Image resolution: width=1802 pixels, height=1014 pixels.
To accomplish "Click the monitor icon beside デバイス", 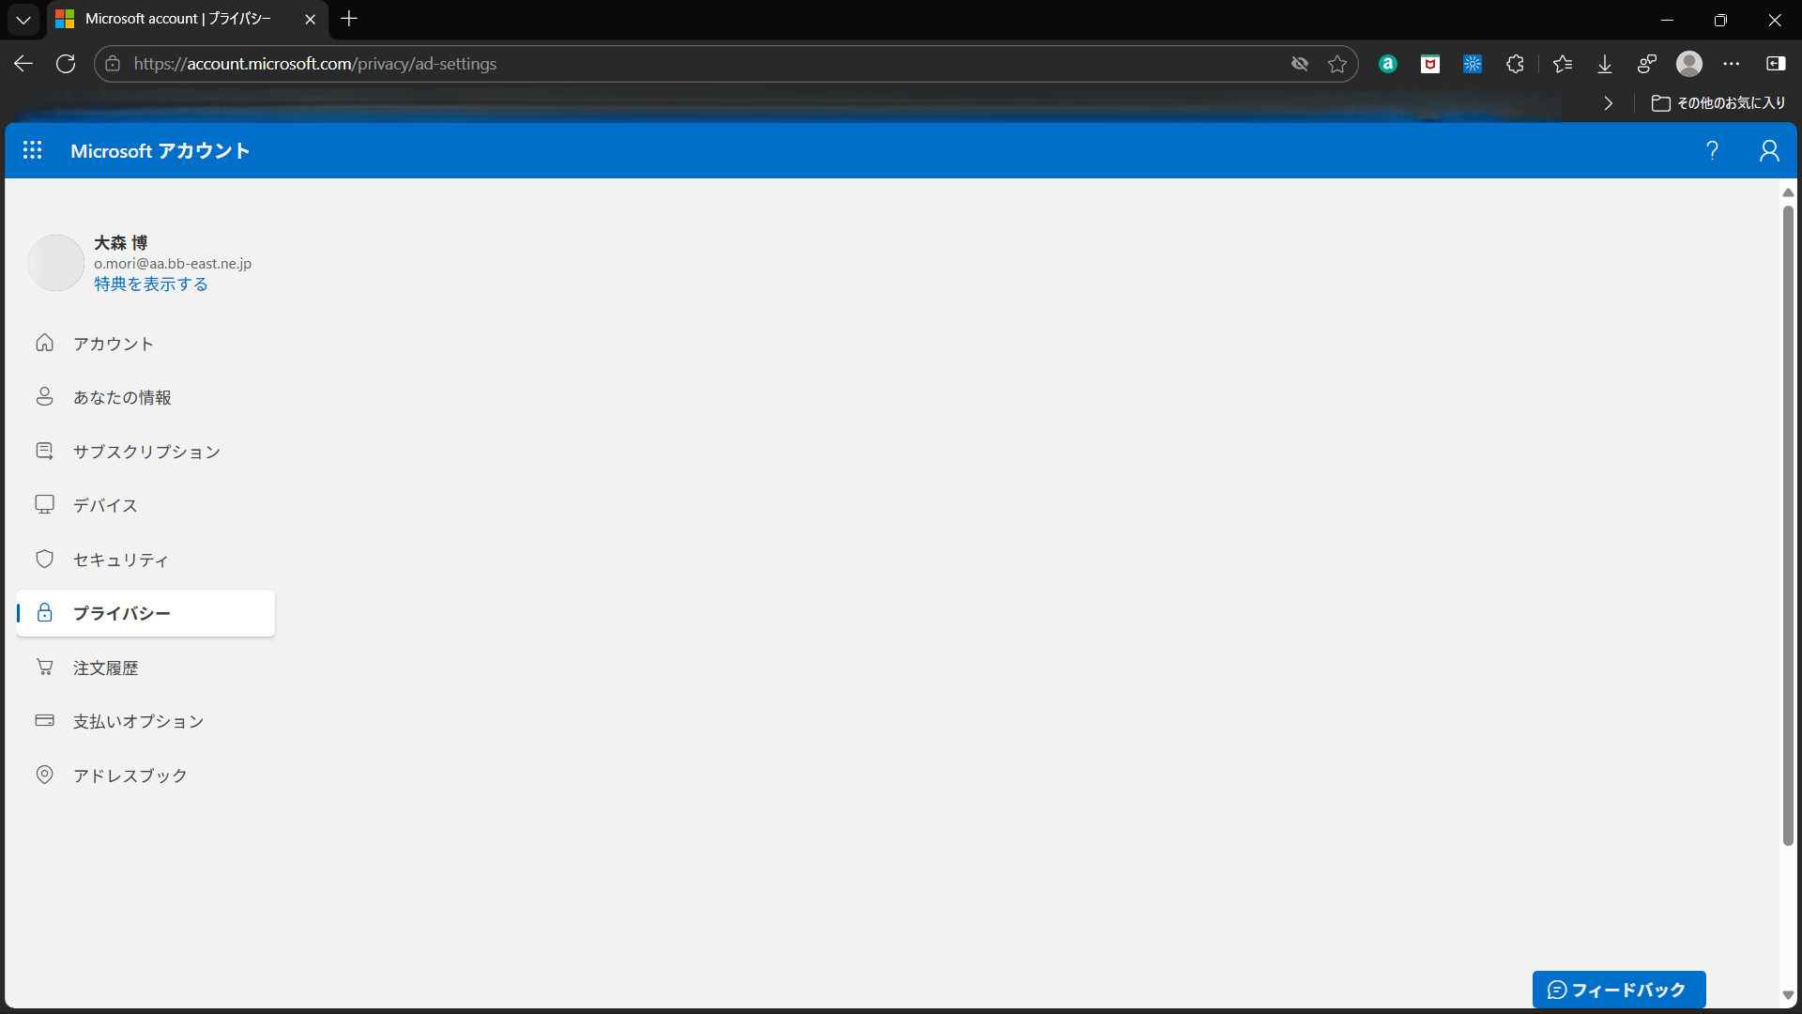I will point(44,504).
